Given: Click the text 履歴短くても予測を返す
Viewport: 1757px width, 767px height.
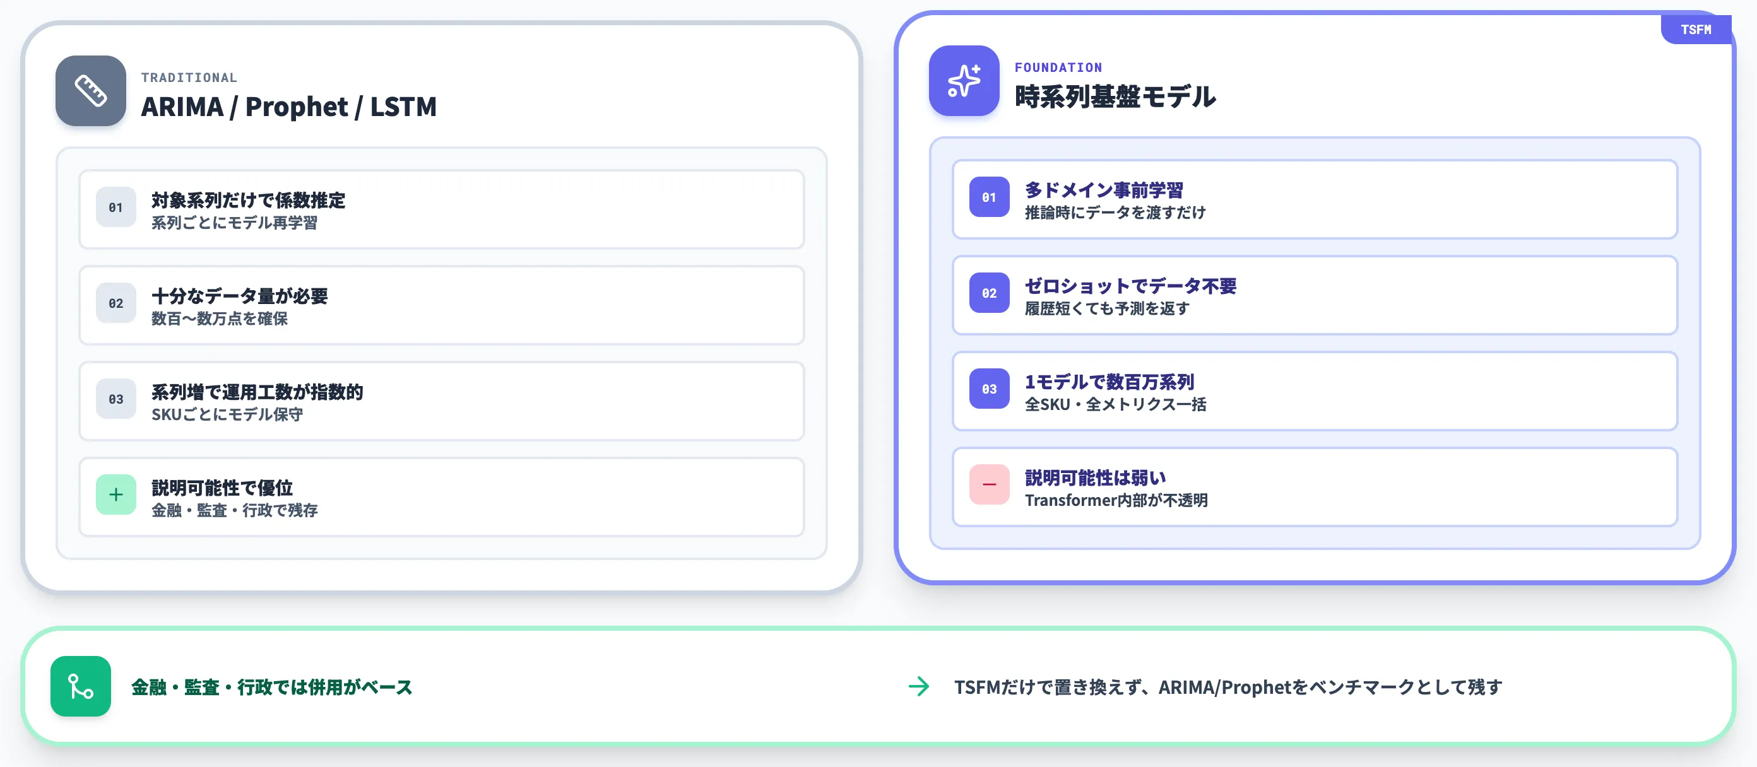Looking at the screenshot, I should pos(1106,308).
